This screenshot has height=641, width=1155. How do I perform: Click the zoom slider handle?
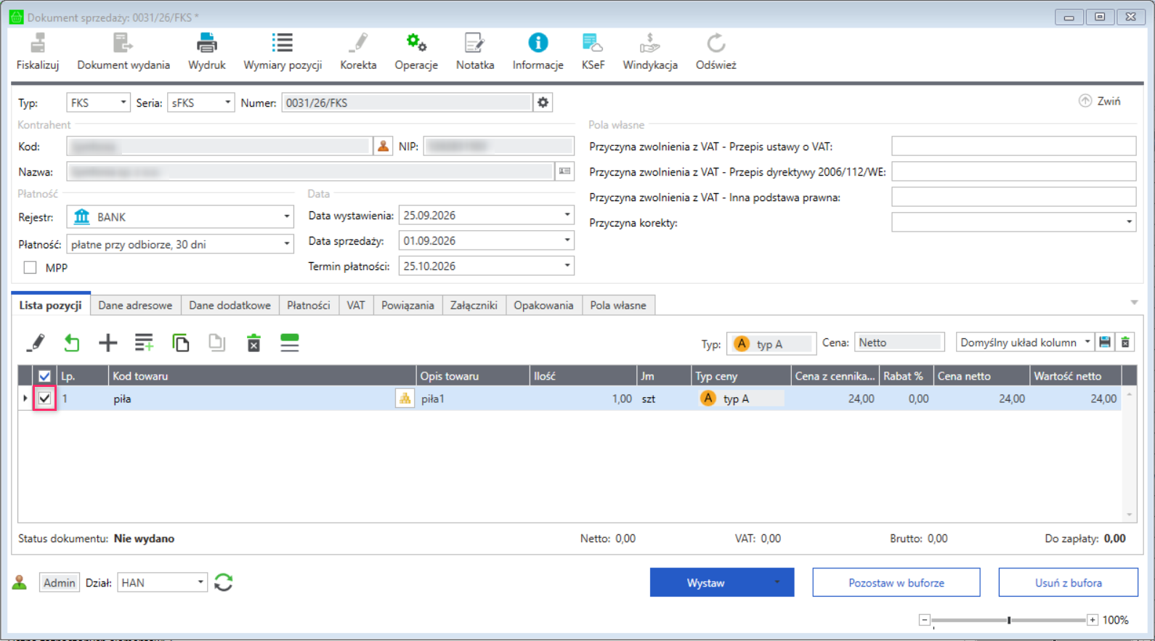tap(1009, 620)
